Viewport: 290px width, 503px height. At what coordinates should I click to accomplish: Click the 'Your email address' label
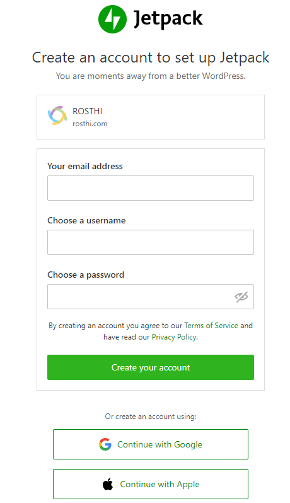pyautogui.click(x=85, y=166)
